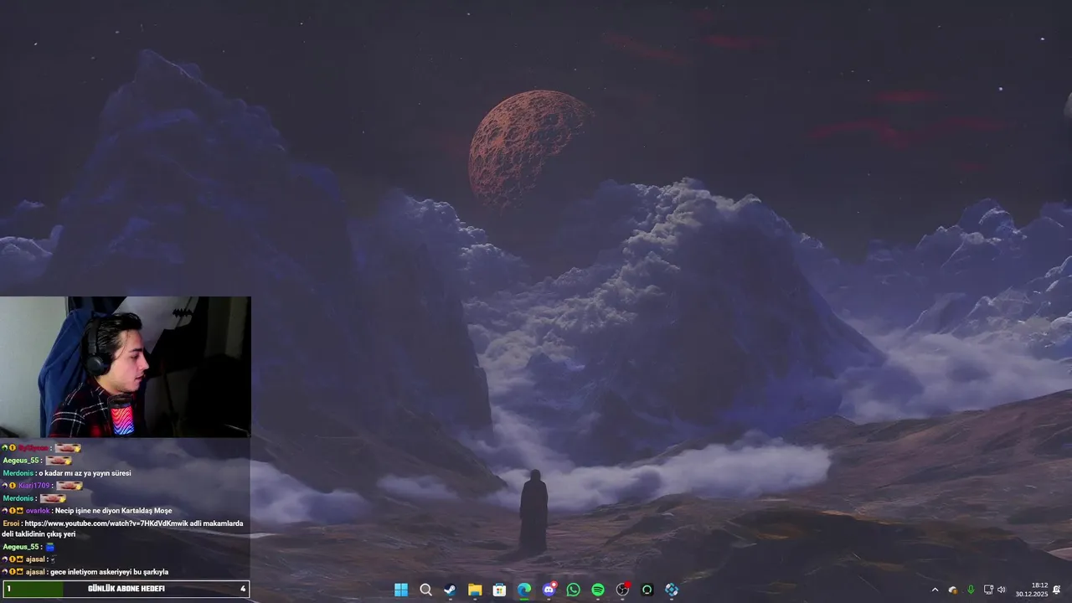Click username ovarlok in chat
Viewport: 1072px width, 603px height.
point(38,510)
